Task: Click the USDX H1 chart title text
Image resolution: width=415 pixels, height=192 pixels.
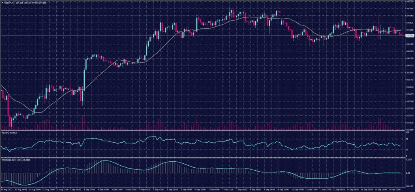Action: pos(9,2)
